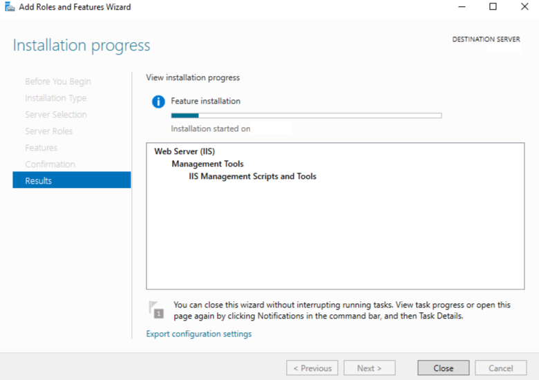539x380 pixels.
Task: Maximize the wizard window
Action: coord(493,6)
